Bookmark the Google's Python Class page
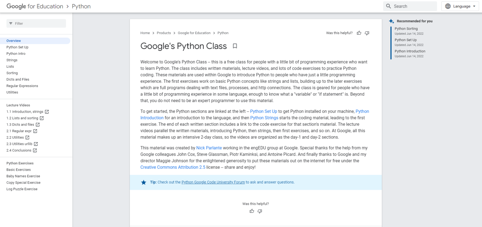482x227 pixels. click(x=235, y=46)
